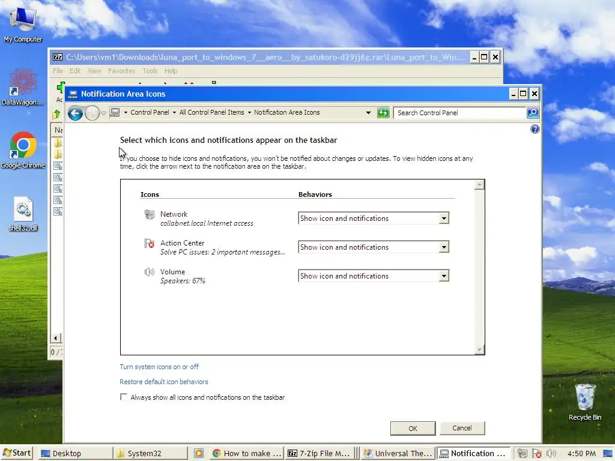Image resolution: width=615 pixels, height=461 pixels.
Task: Click the media player icon on taskbar
Action: click(199, 454)
